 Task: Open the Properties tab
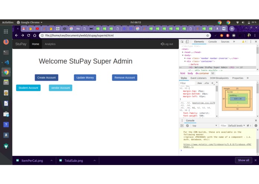[238, 78]
